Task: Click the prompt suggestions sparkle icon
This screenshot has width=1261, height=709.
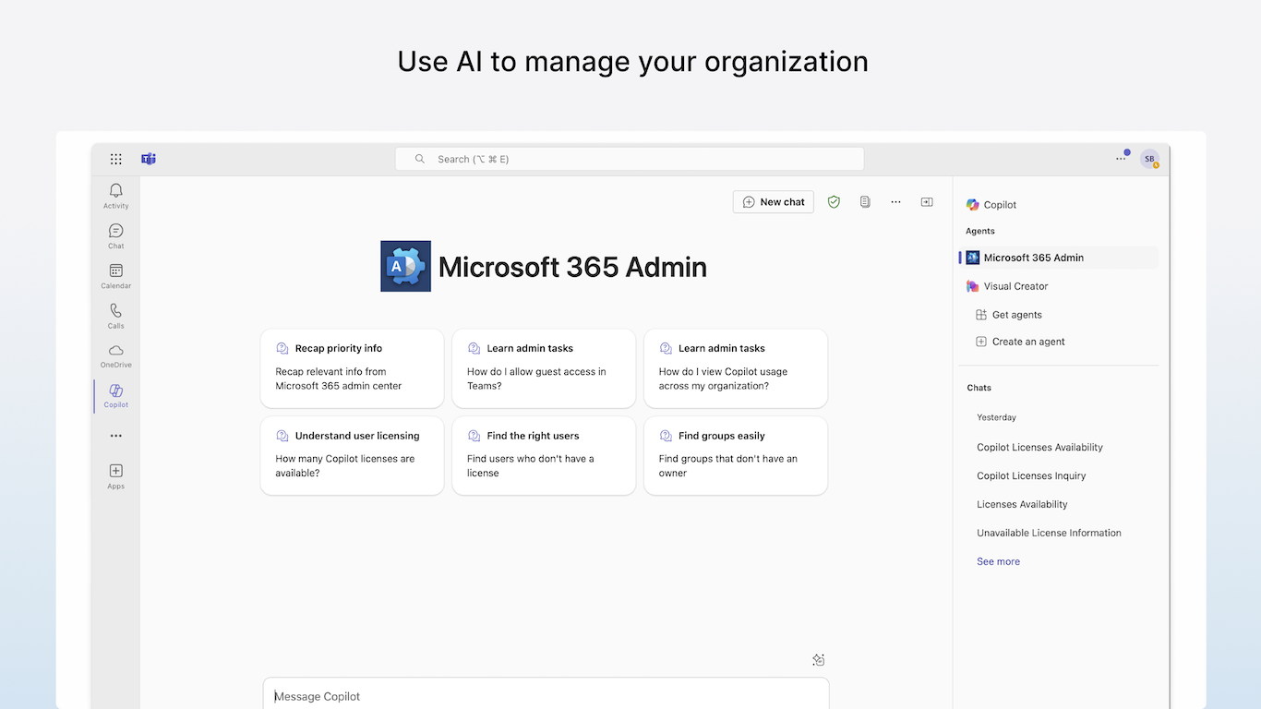Action: tap(818, 659)
